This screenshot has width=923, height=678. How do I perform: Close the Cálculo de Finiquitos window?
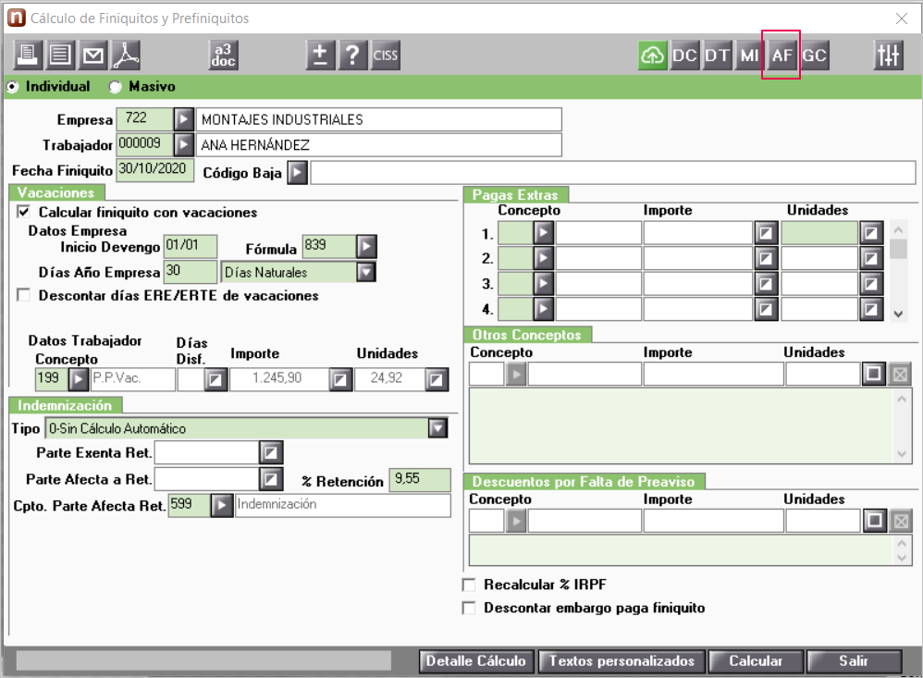tap(901, 18)
